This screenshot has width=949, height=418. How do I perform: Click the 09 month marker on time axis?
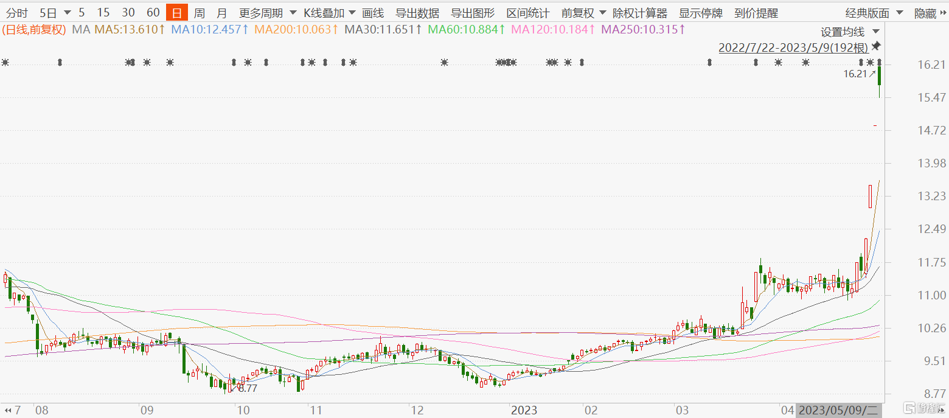point(147,410)
